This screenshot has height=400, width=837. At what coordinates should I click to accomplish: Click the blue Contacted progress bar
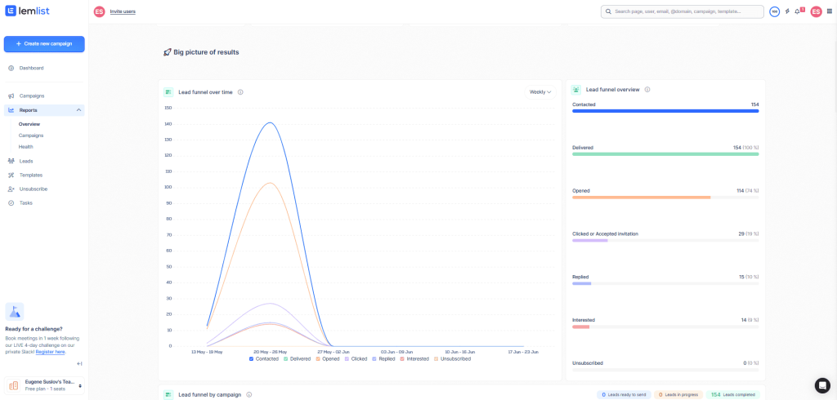pos(665,111)
